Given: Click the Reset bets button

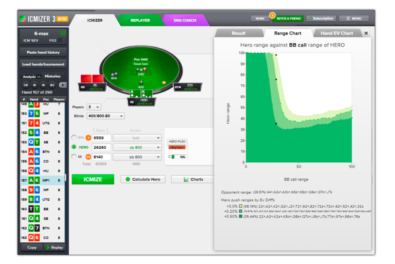Looking at the screenshot, I should 141,64.
